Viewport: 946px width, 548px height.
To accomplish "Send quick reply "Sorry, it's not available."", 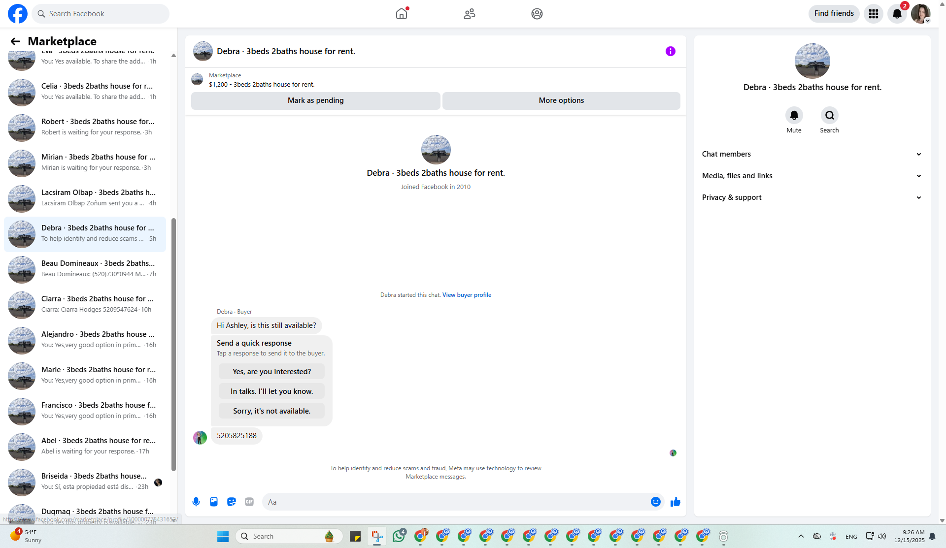I will tap(271, 411).
